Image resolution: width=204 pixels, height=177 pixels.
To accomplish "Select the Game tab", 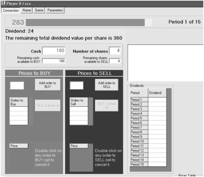I will point(39,10).
